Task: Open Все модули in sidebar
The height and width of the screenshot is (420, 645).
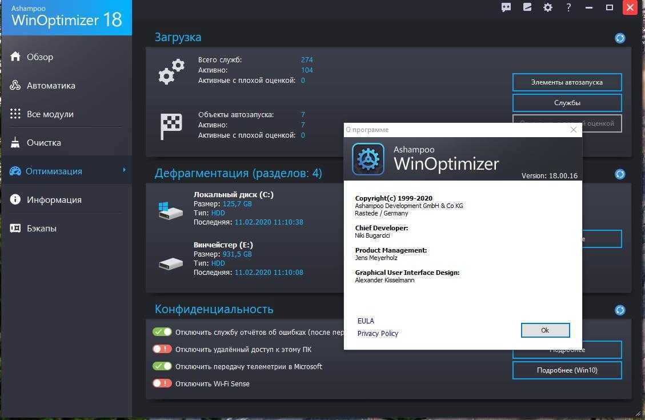Action: (66, 114)
